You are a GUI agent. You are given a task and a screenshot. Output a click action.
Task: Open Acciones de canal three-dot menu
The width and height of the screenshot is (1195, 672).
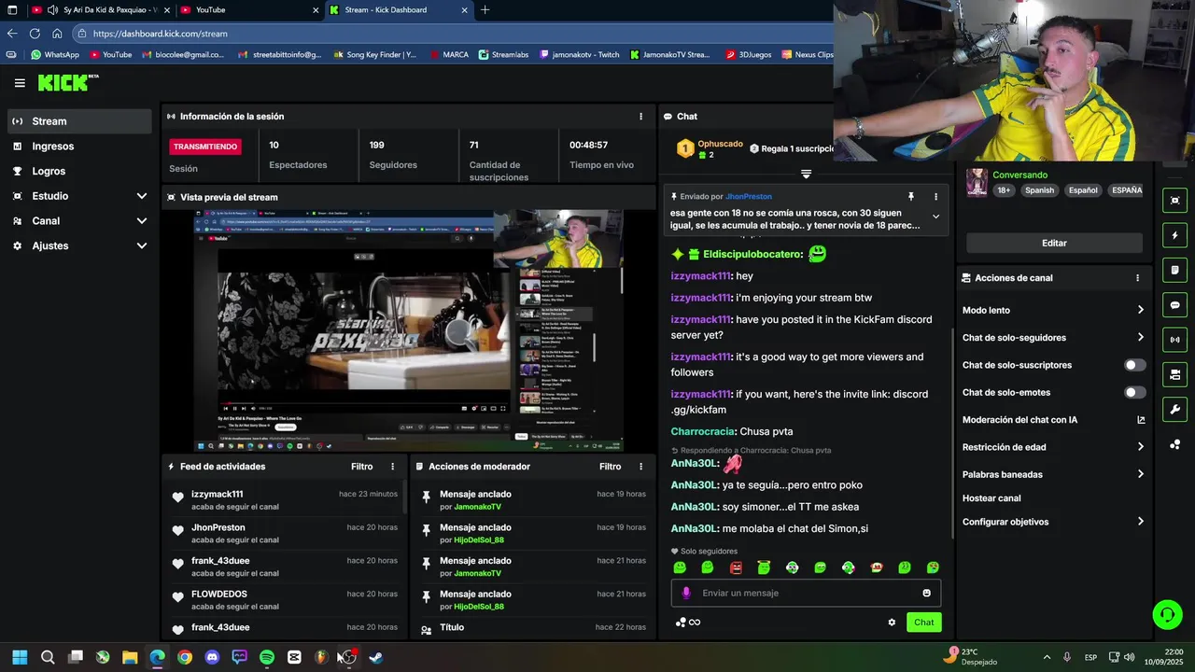[x=1137, y=278]
